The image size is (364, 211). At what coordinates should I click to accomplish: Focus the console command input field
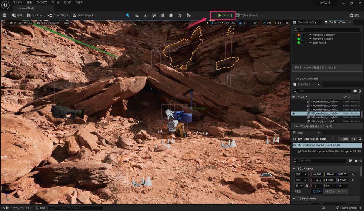click(x=76, y=208)
